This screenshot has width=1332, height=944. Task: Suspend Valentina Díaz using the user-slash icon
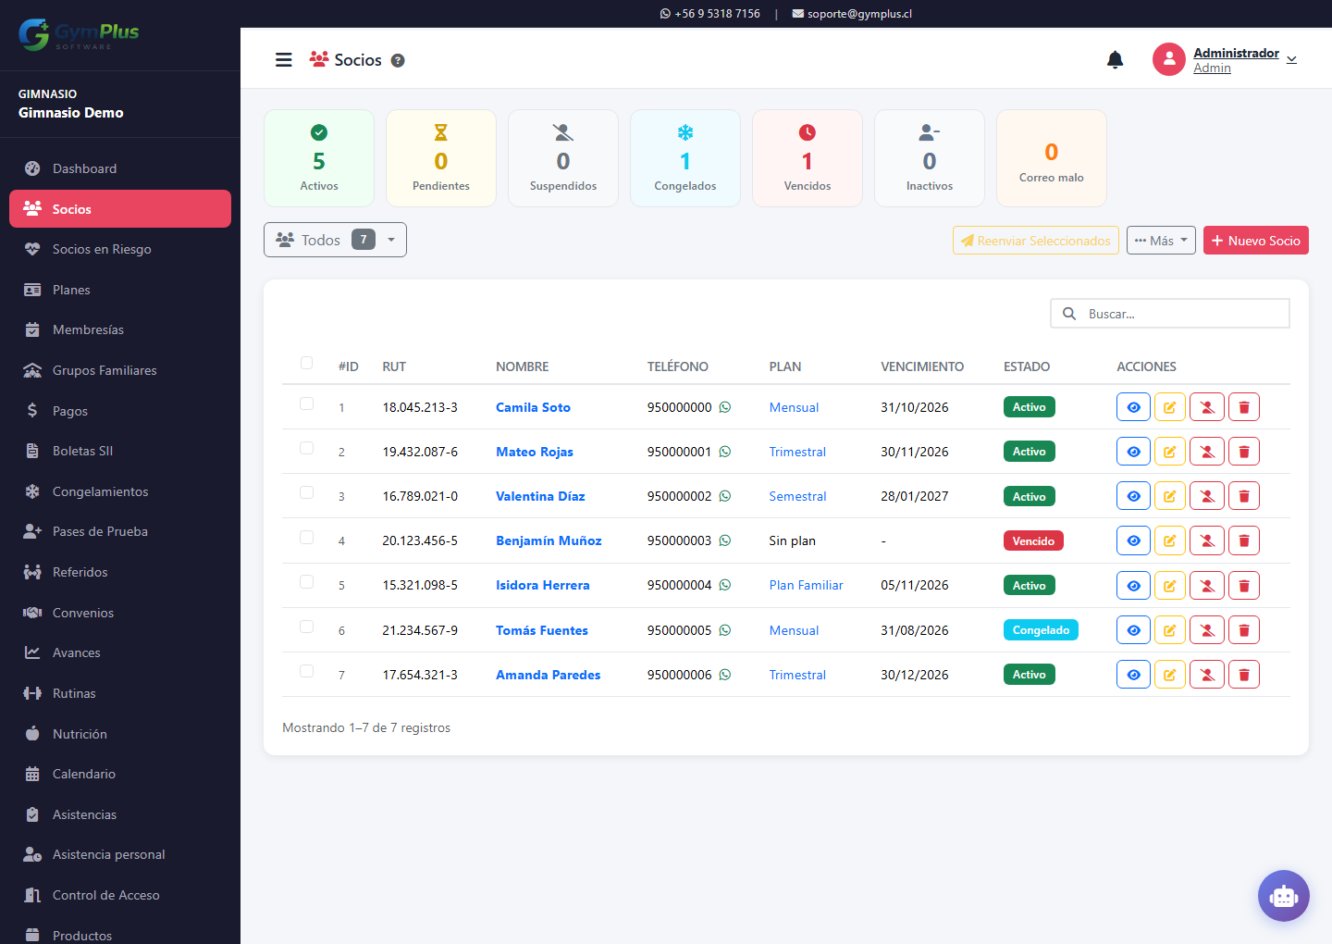pyautogui.click(x=1207, y=496)
